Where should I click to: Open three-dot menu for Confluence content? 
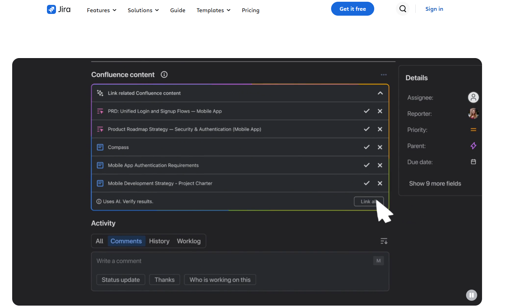(x=384, y=75)
